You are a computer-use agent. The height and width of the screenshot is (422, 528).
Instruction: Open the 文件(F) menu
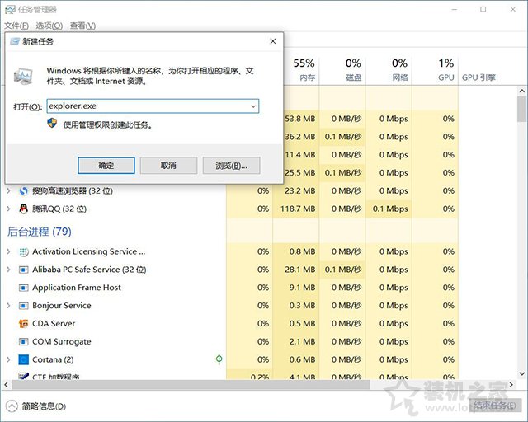coord(16,26)
